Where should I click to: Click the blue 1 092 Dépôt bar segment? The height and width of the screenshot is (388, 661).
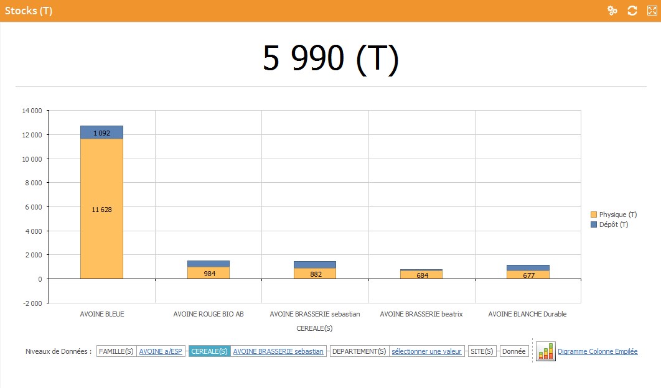[101, 132]
